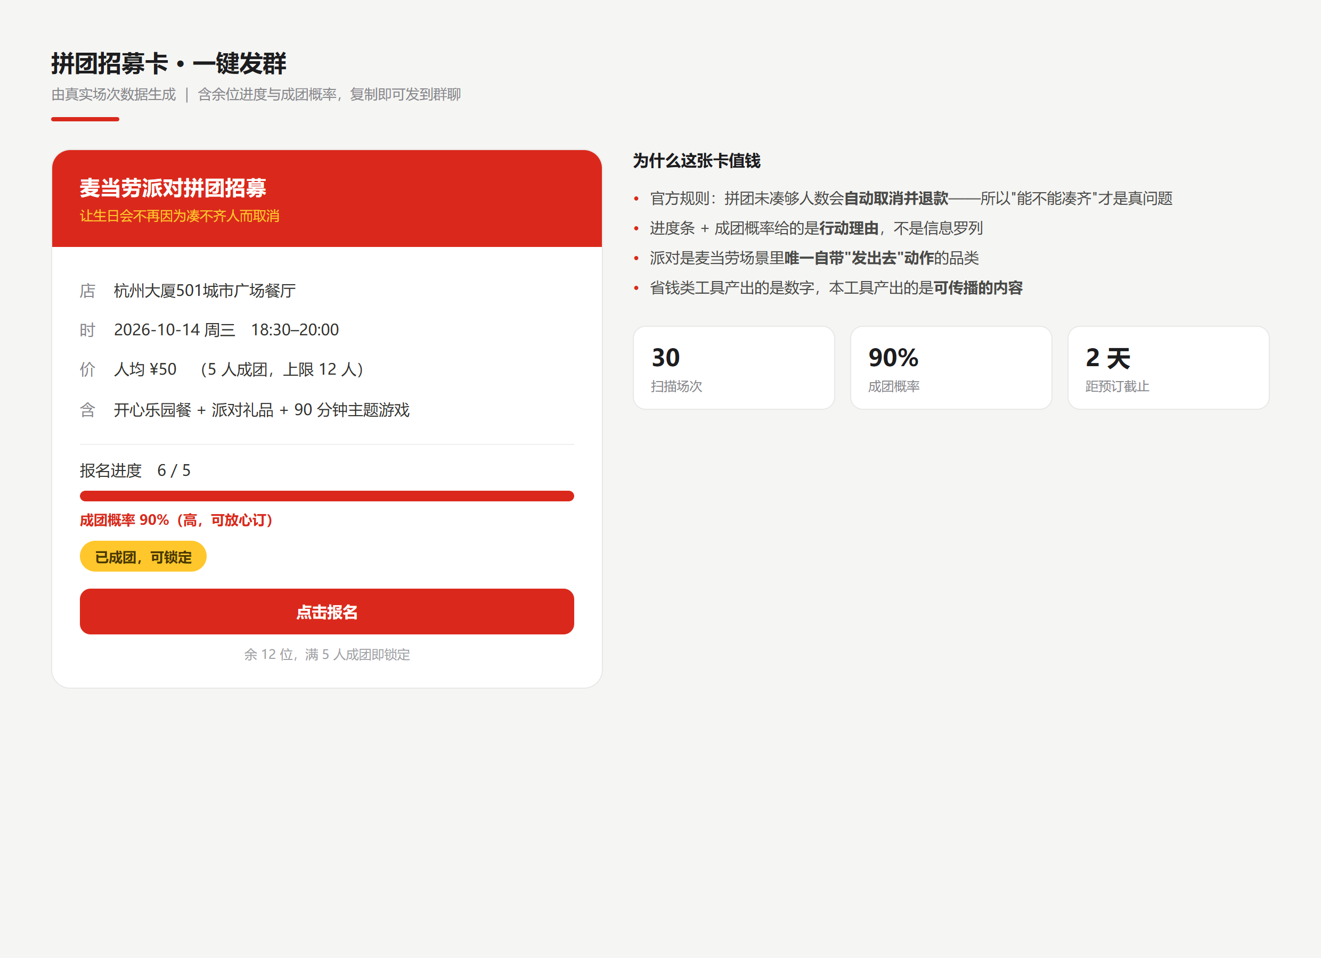Click the price 人均 ¥50
The image size is (1321, 958).
pos(145,369)
